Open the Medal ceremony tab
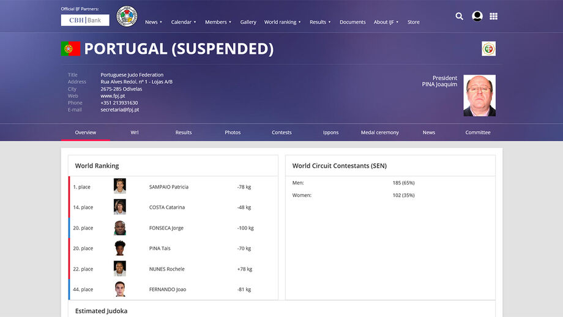Screen dimensions: 563x317 point(380,132)
